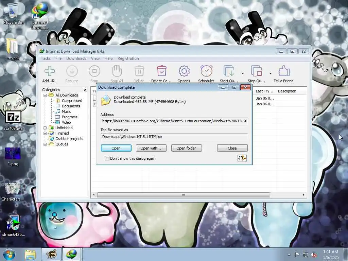The width and height of the screenshot is (348, 261).
Task: Click the scrollbar left arrow
Action: click(x=94, y=195)
